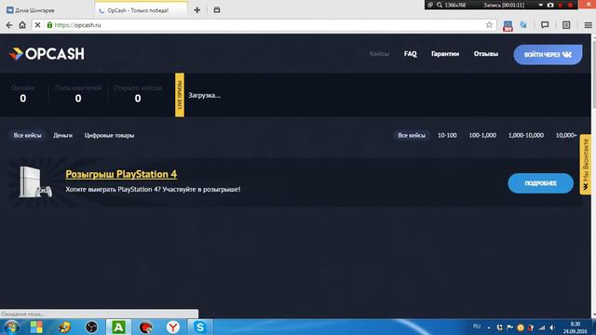Open OBS Studio from the taskbar
596x335 pixels.
coord(91,327)
